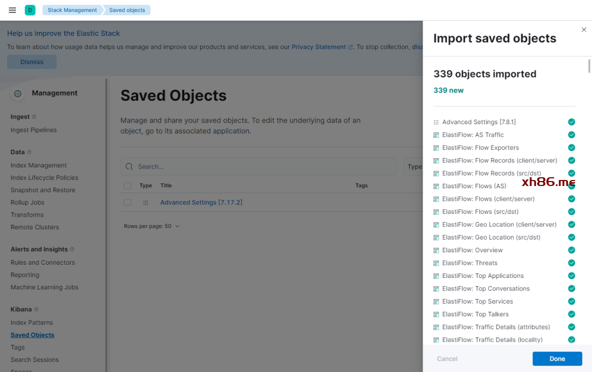The width and height of the screenshot is (592, 372).
Task: Dismiss the usage data notice
Action: [32, 62]
